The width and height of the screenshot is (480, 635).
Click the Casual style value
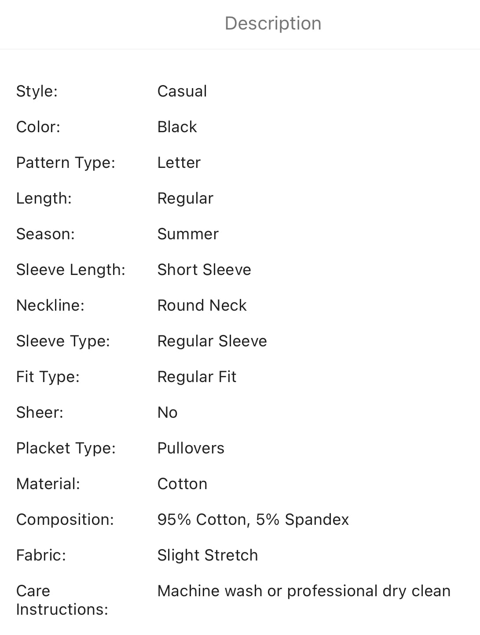(182, 91)
